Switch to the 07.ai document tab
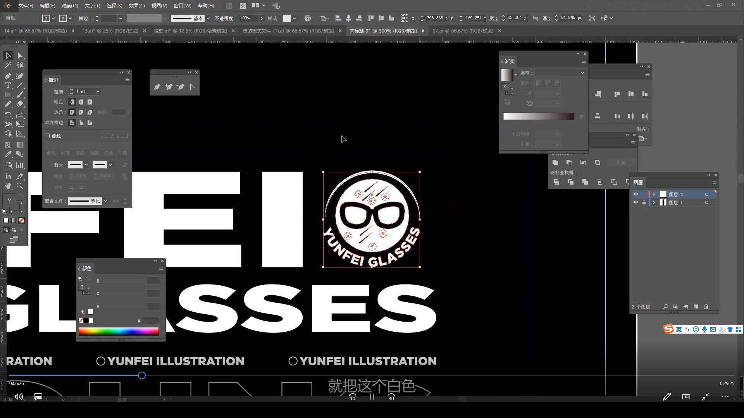The width and height of the screenshot is (744, 418). (x=463, y=31)
